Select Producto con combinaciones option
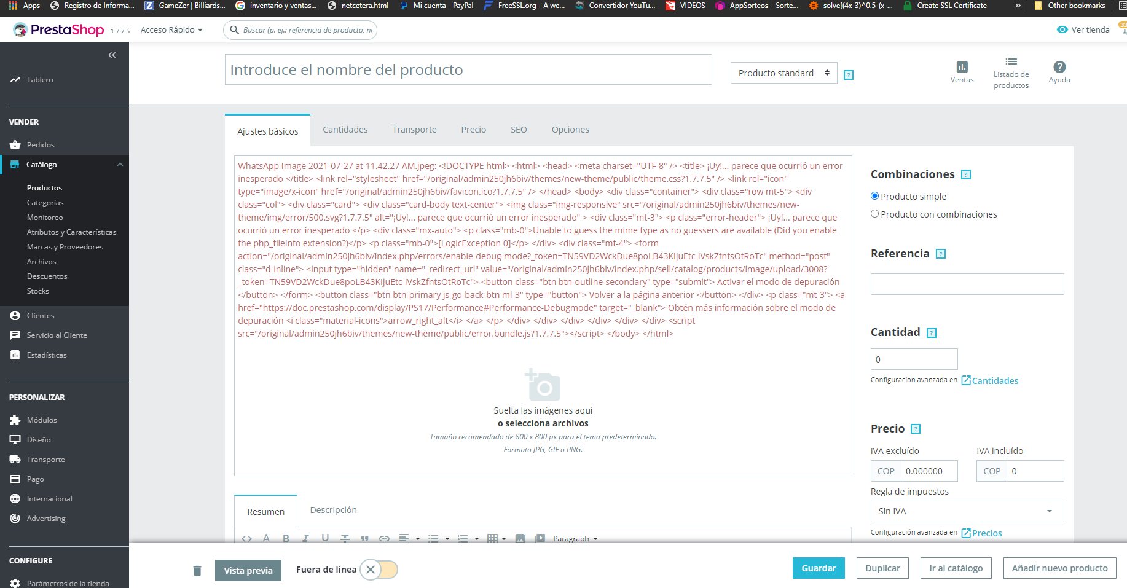This screenshot has width=1127, height=588. [x=874, y=214]
